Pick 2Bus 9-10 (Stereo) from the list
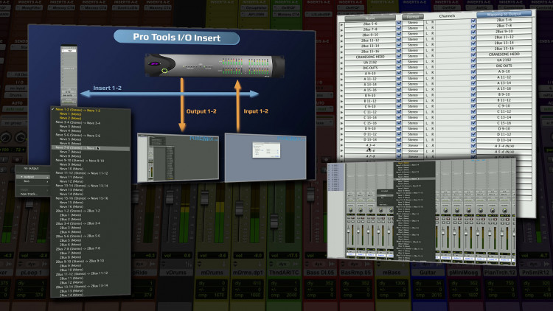 [80, 262]
